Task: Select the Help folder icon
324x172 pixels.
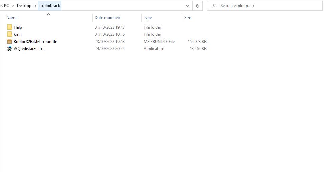Action: tap(9, 27)
